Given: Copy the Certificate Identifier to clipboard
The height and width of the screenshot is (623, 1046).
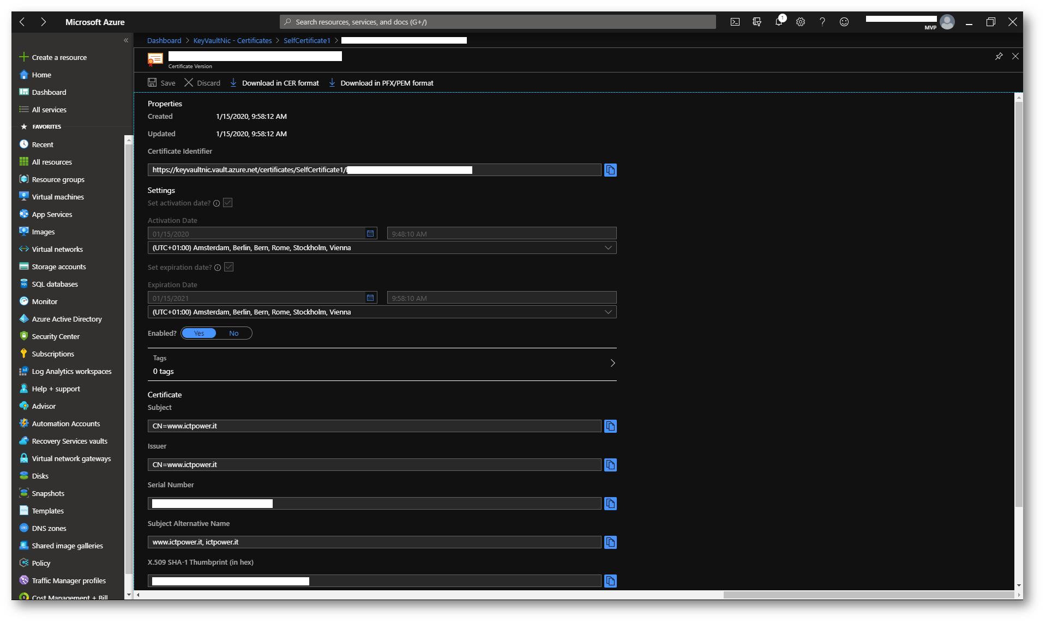Looking at the screenshot, I should 610,170.
